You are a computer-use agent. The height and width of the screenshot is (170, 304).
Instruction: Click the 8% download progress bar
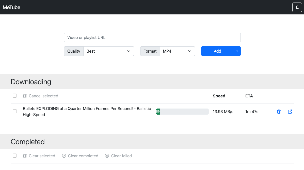pos(182,112)
